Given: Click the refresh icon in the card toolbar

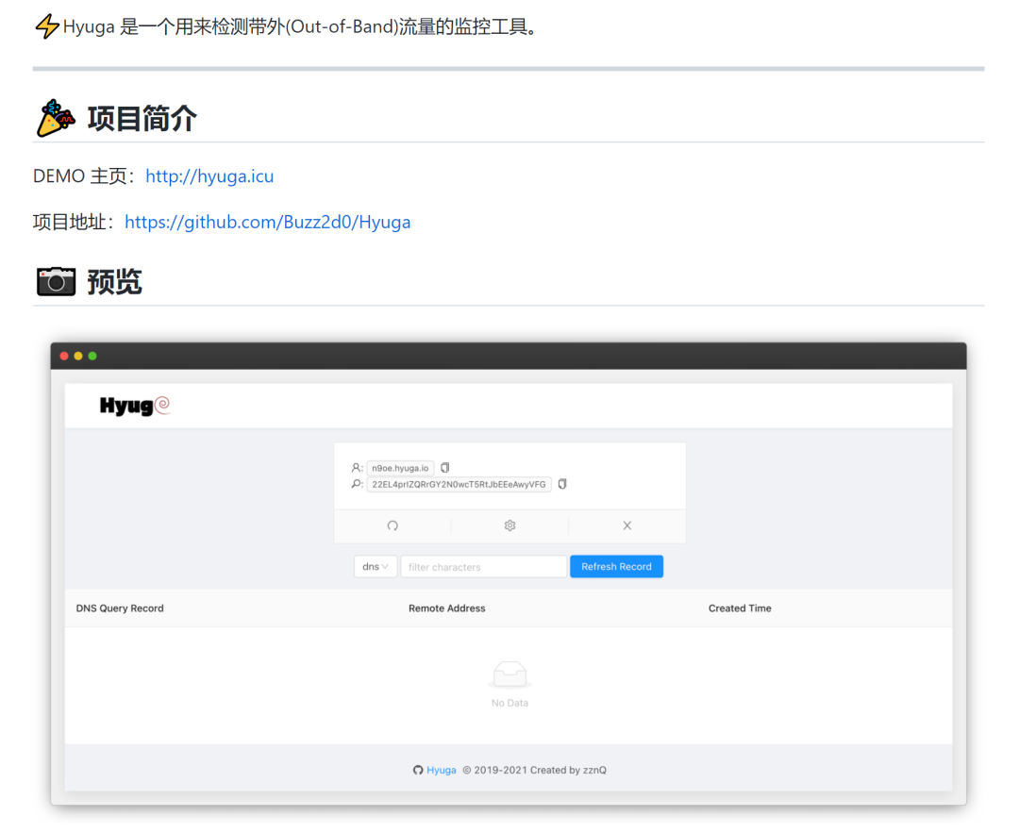Looking at the screenshot, I should tap(392, 525).
